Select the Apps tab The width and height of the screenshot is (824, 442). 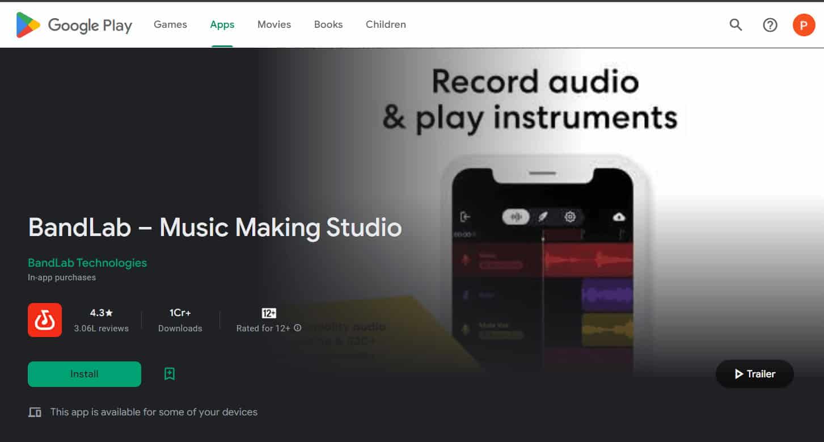(222, 24)
